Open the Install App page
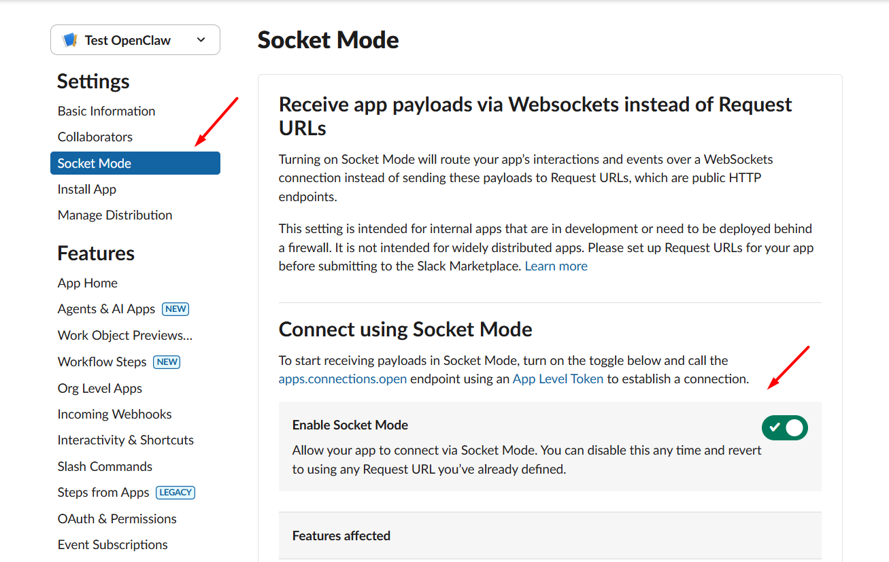This screenshot has width=889, height=562. [87, 190]
